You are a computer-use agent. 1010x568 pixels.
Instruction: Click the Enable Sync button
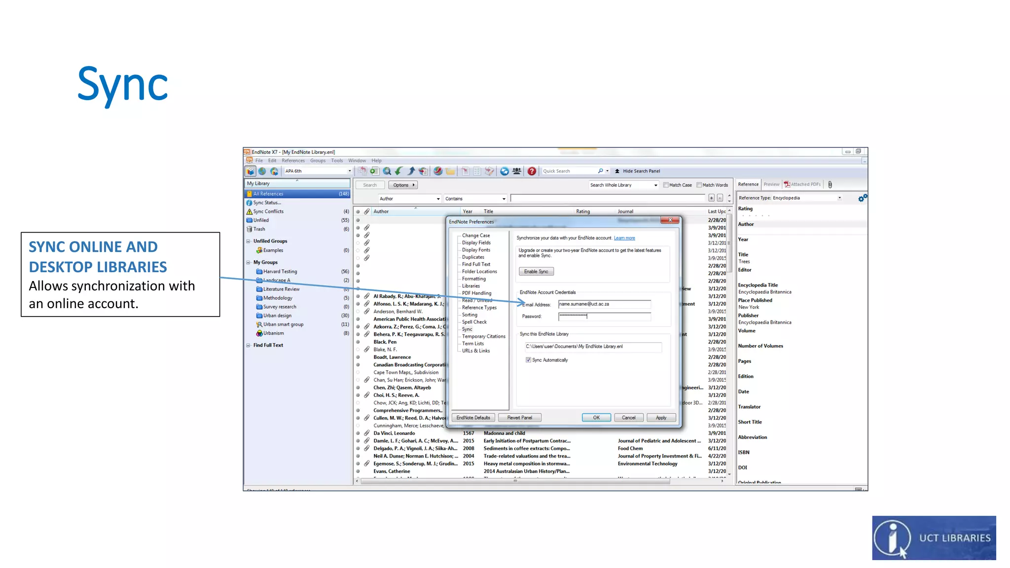pyautogui.click(x=536, y=272)
